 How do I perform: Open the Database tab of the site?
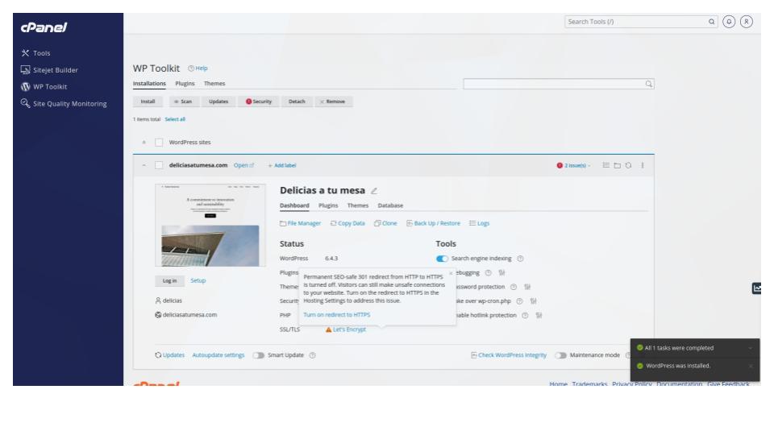(390, 205)
